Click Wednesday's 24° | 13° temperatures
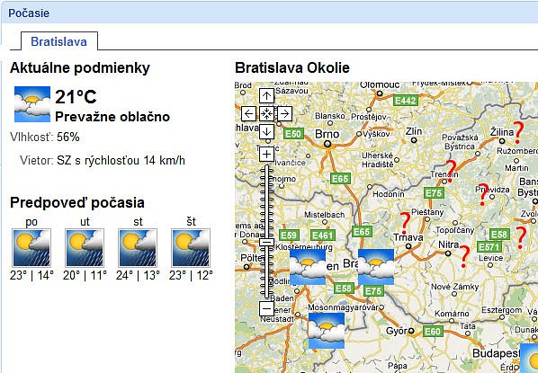This screenshot has height=373, width=538. (x=138, y=275)
